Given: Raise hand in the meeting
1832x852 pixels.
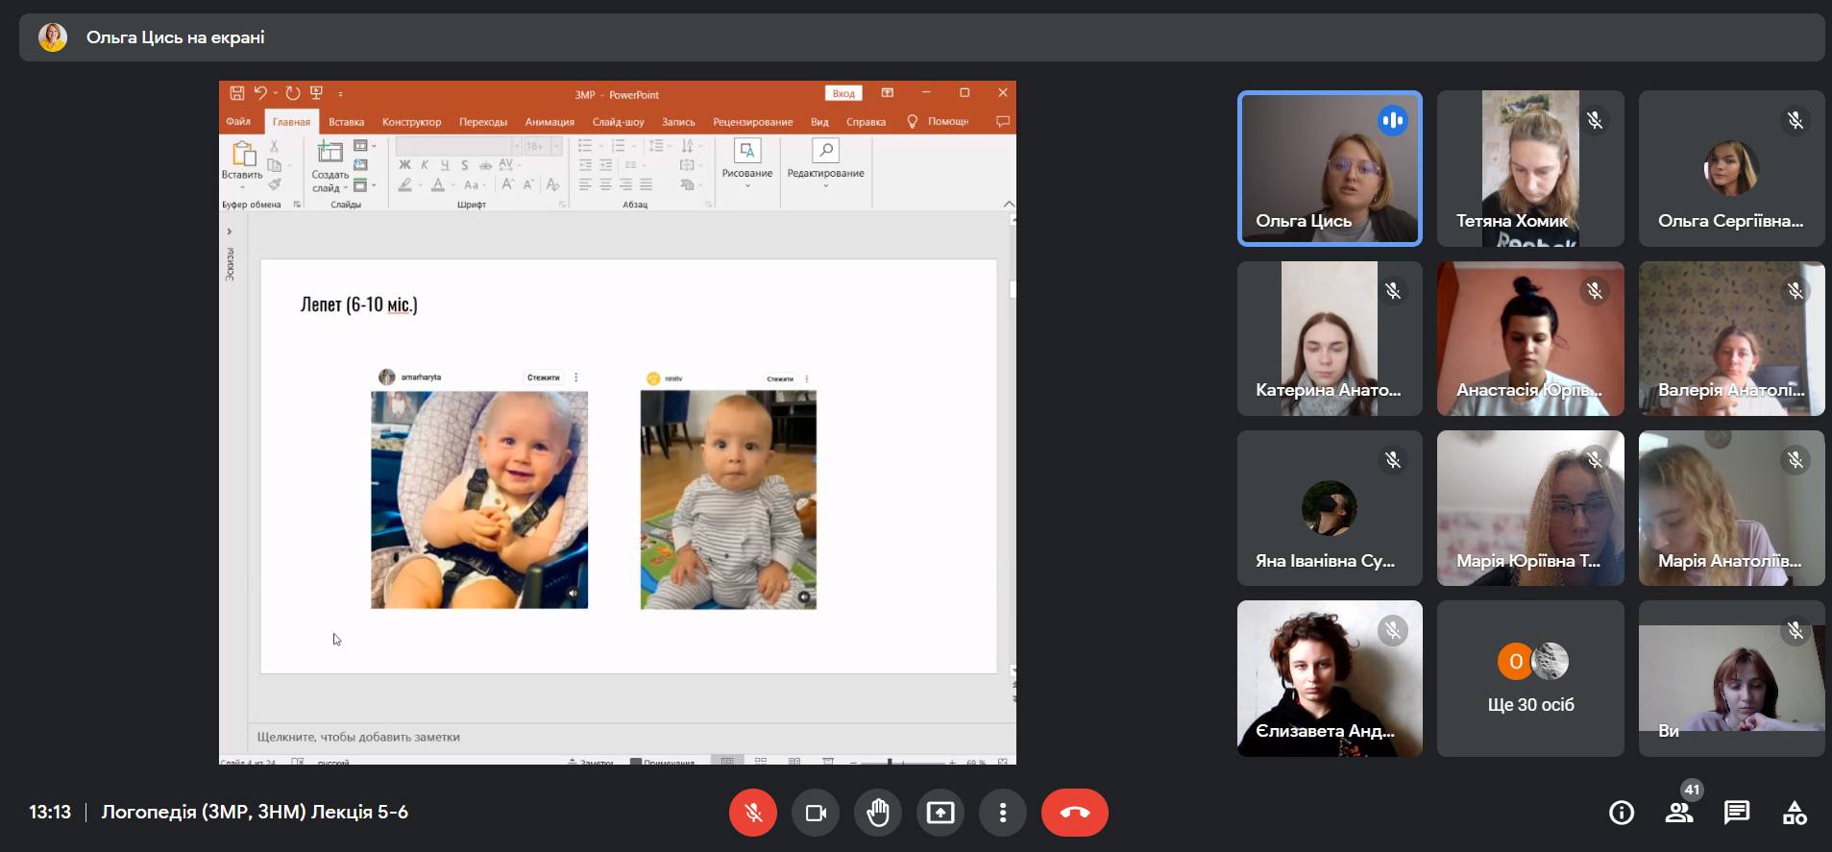Looking at the screenshot, I should (x=877, y=813).
